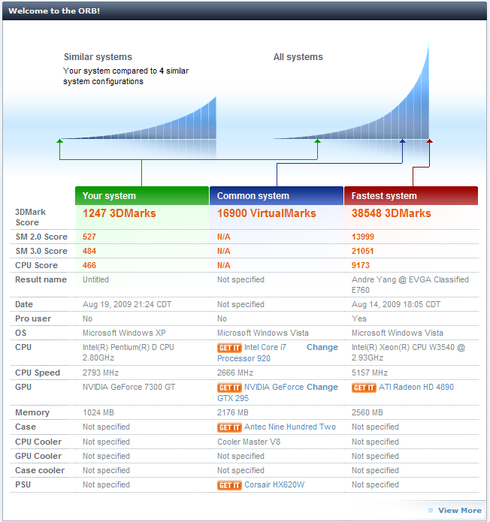This screenshot has height=522, width=490.
Task: Click NVIDIA GeForce 7300 GT value
Action: tap(129, 387)
